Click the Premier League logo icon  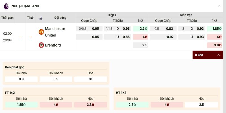(6, 6)
